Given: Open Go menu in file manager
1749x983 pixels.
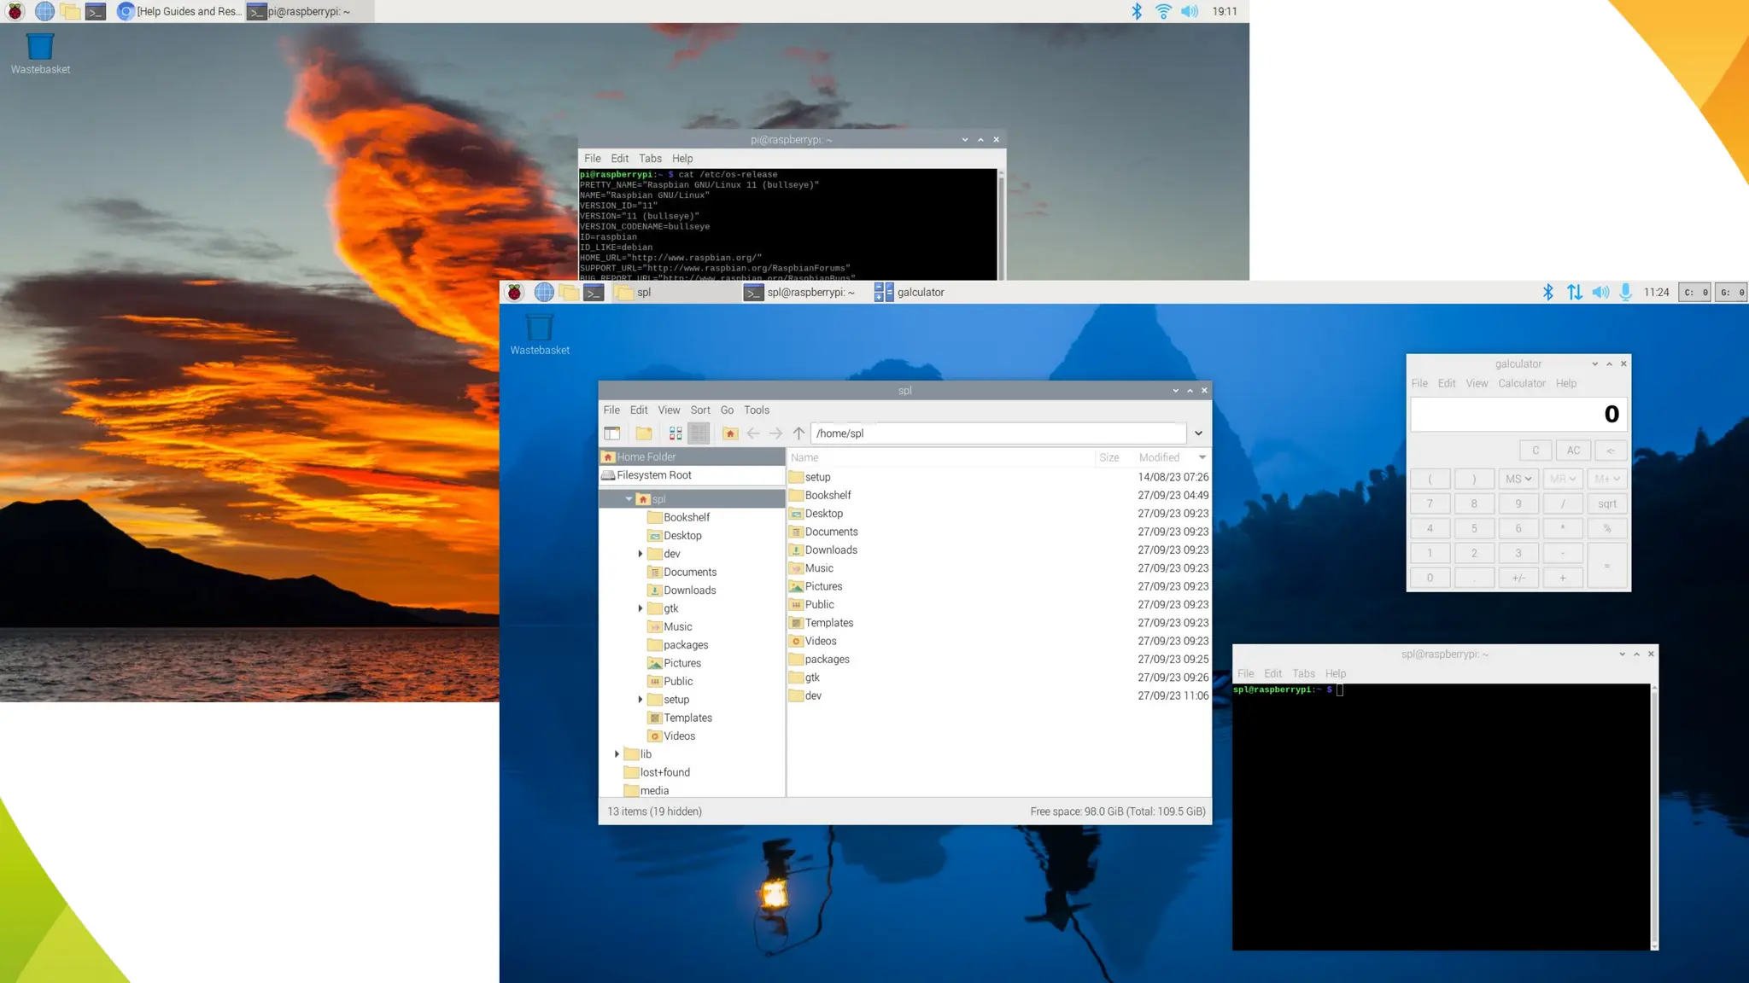Looking at the screenshot, I should (727, 410).
